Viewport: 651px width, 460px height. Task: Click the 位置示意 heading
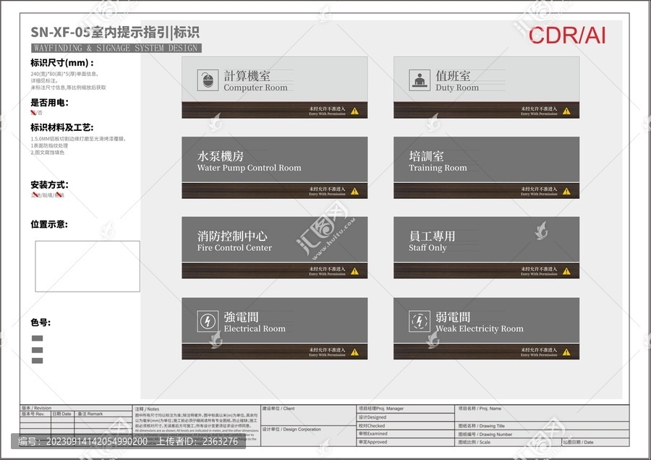coord(49,224)
